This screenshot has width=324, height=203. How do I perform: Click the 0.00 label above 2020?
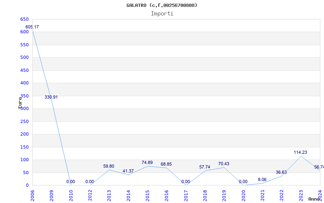click(x=243, y=181)
